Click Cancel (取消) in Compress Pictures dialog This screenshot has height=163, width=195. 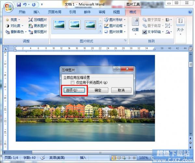click(x=121, y=90)
